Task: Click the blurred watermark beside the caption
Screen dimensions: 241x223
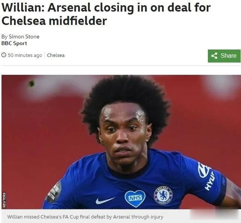Action: tap(215, 216)
